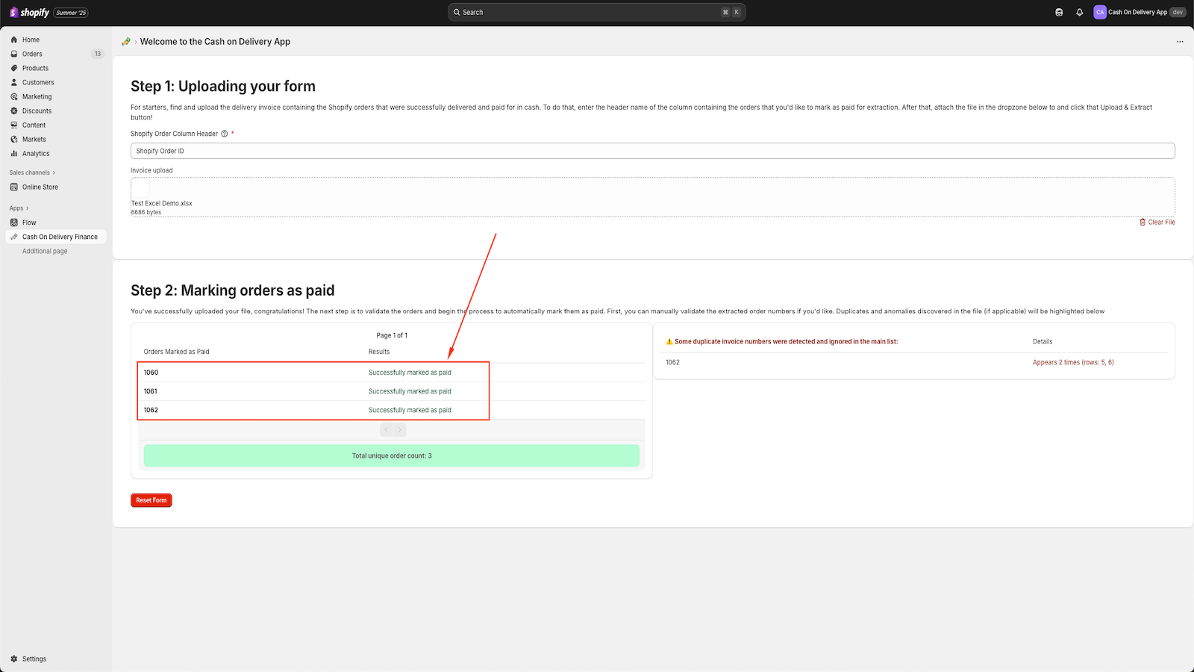
Task: Click the ⌘K shortcut hint in the search bar
Action: (x=731, y=12)
